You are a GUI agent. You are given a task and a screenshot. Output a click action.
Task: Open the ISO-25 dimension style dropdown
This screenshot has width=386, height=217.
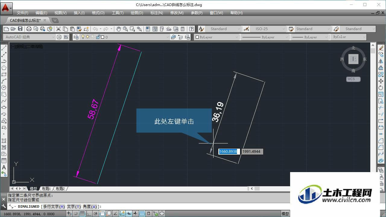(268, 29)
